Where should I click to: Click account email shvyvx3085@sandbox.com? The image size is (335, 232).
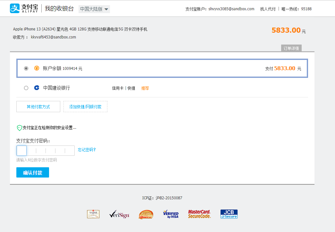(x=231, y=9)
